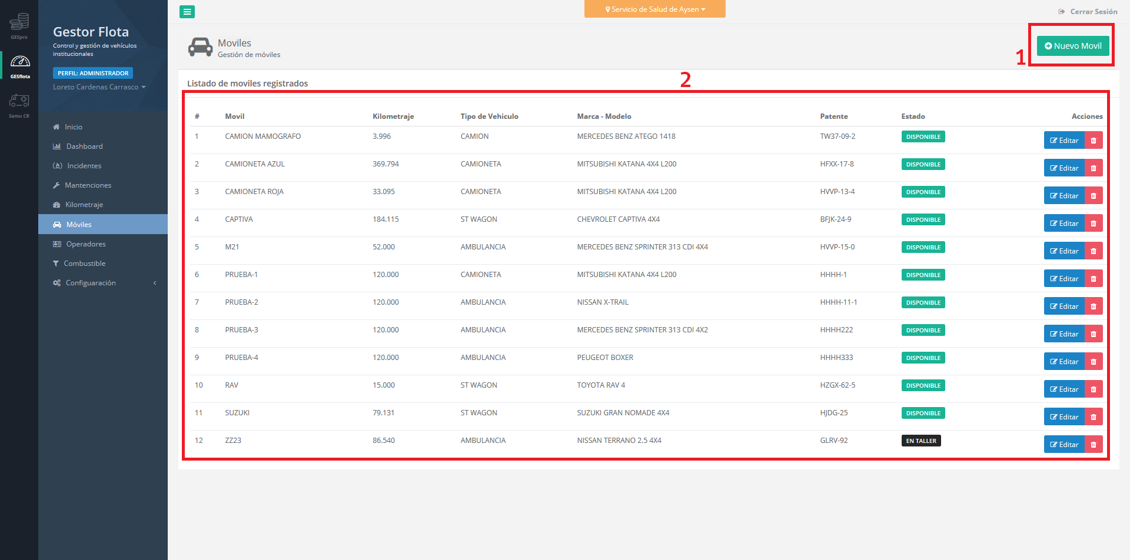1130x560 pixels.
Task: Toggle sidebar with green hamburger button
Action: click(x=187, y=12)
